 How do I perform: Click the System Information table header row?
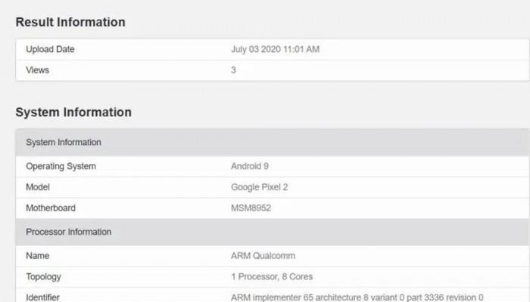[x=273, y=142]
